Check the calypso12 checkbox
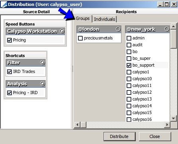The image size is (178, 144). 129,93
